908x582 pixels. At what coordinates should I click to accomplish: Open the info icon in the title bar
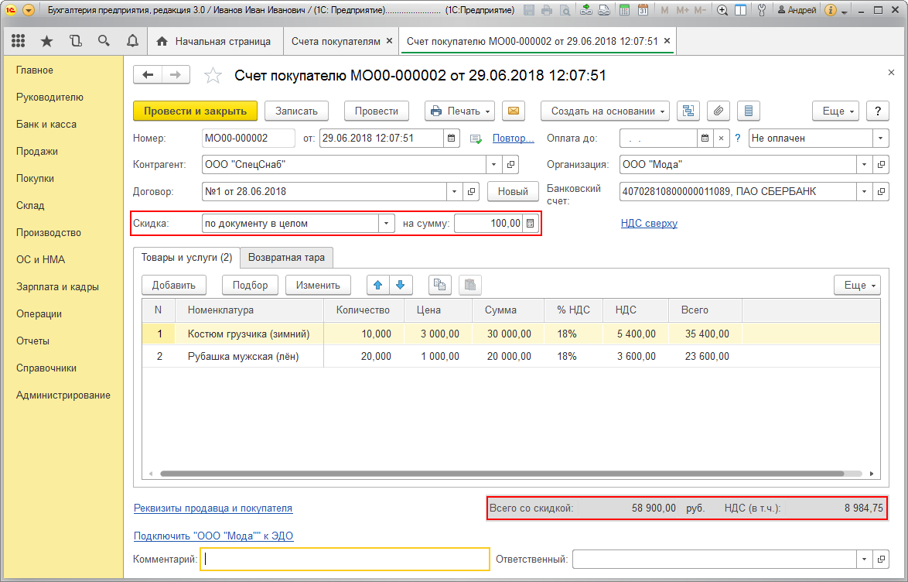[831, 10]
